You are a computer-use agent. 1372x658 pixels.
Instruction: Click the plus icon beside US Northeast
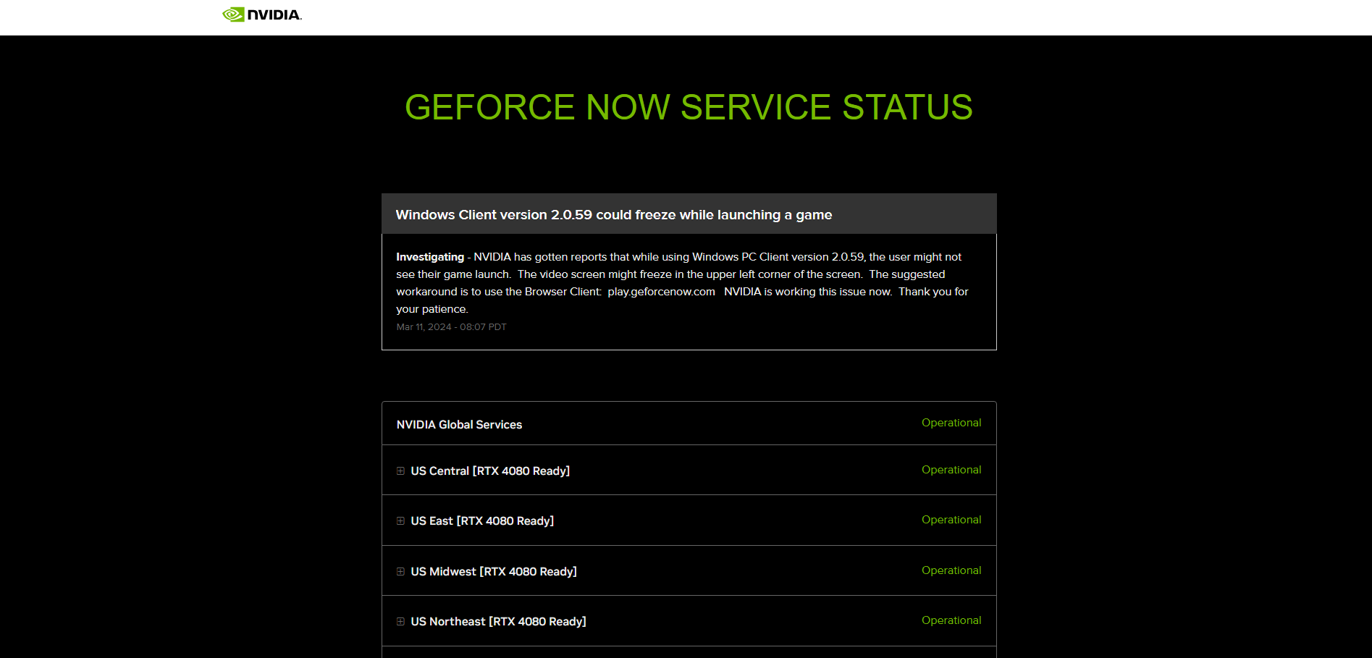(x=401, y=621)
